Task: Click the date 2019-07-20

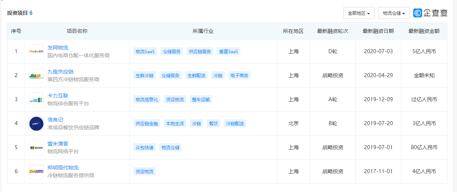Action: coord(378,123)
